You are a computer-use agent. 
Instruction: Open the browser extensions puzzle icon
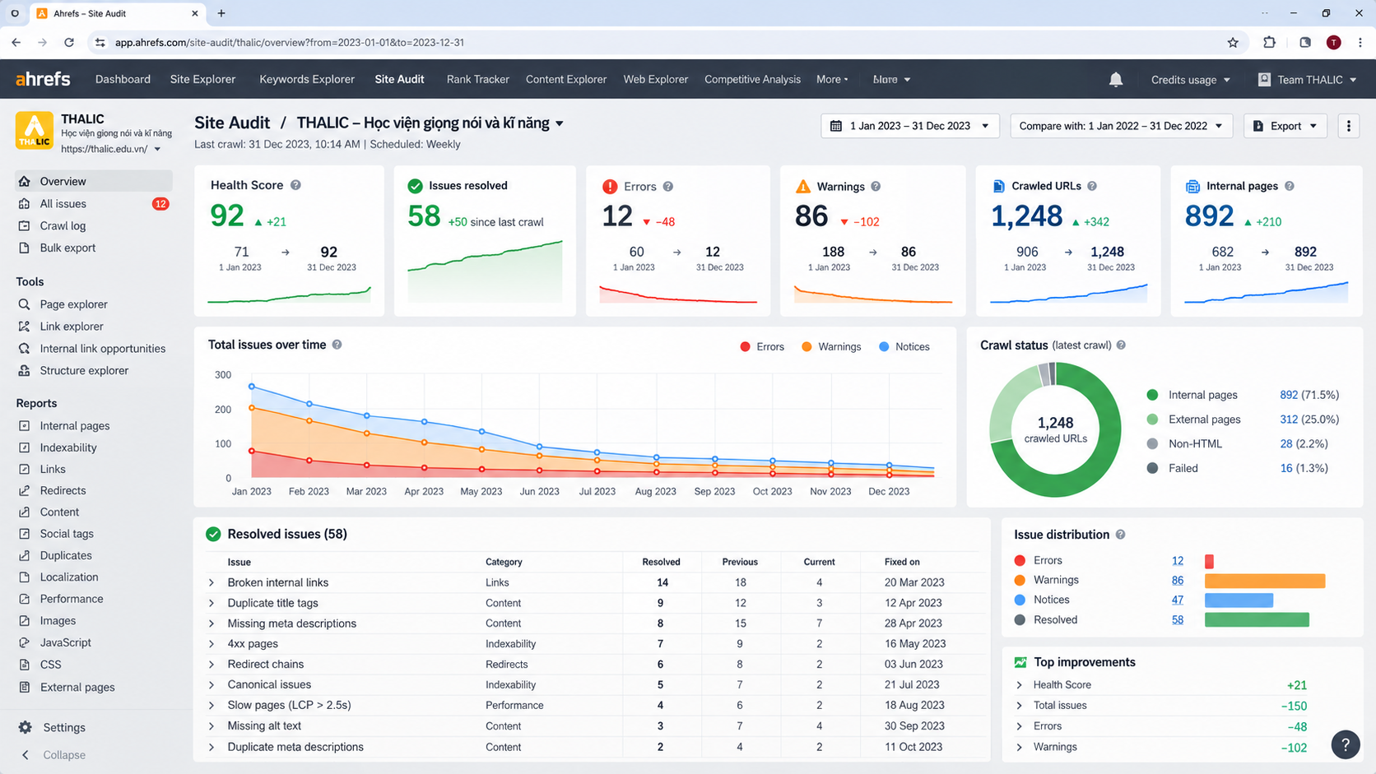1269,42
